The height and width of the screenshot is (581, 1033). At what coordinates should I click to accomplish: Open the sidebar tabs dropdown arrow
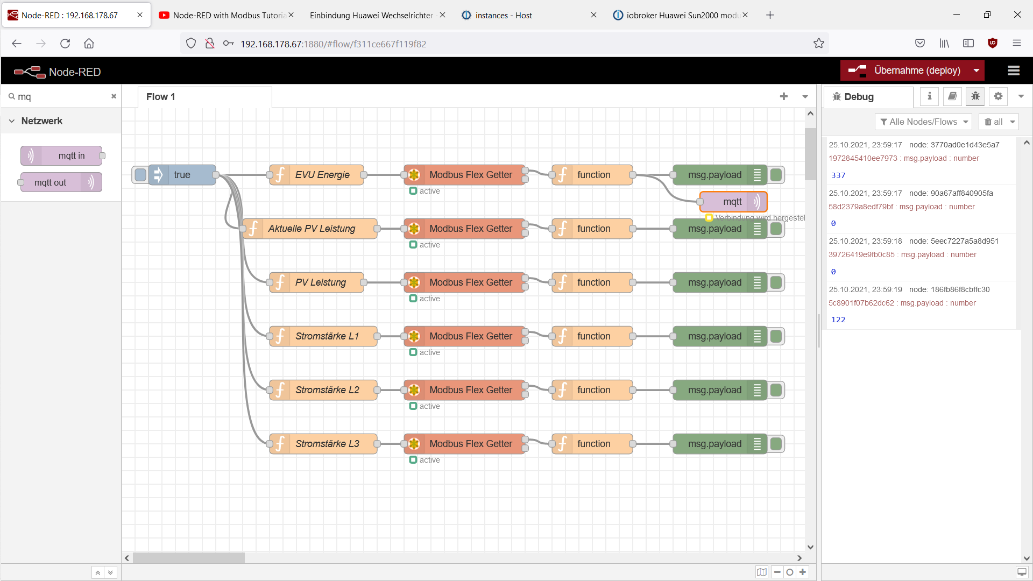(x=1021, y=96)
